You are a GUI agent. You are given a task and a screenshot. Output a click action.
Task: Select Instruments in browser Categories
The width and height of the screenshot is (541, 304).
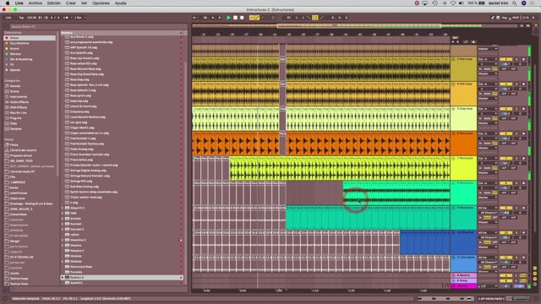[19, 97]
